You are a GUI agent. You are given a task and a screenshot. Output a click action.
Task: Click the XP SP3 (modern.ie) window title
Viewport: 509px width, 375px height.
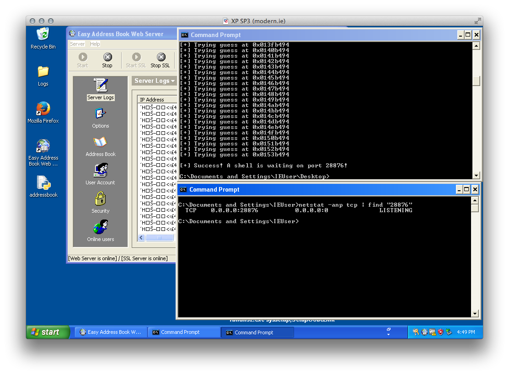coord(258,21)
